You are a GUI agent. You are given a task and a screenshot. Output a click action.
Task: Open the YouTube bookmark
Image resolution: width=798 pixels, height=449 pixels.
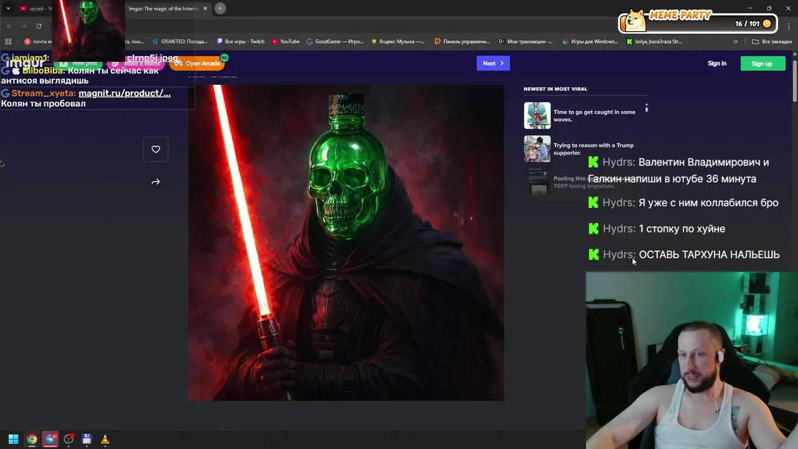pos(286,42)
